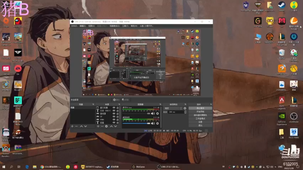Increase transition duration with the up stepper
The height and width of the screenshot is (170, 303).
pos(185,111)
